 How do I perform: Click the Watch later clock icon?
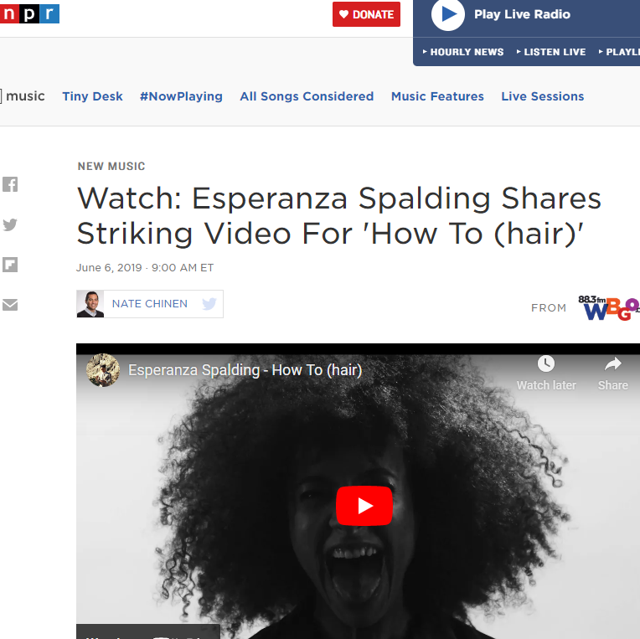[546, 363]
